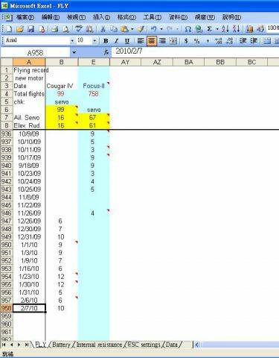Click the AutoSum sigma icon

pos(210,29)
